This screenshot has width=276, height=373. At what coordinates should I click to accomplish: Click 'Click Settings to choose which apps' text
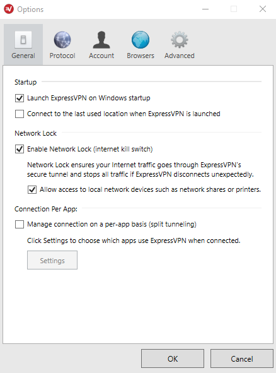(134, 240)
